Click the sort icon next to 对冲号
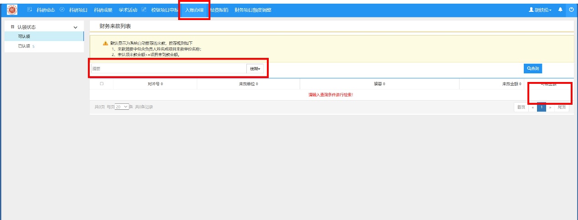 [x=162, y=84]
